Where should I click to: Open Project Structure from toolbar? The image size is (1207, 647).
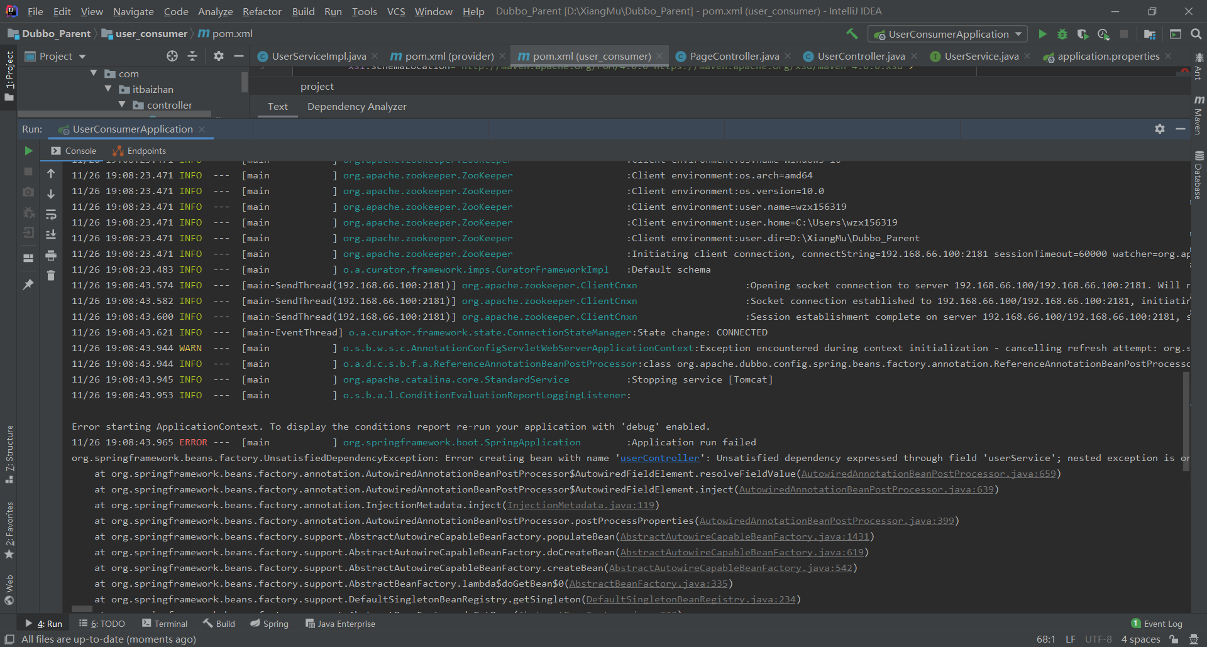[1150, 34]
